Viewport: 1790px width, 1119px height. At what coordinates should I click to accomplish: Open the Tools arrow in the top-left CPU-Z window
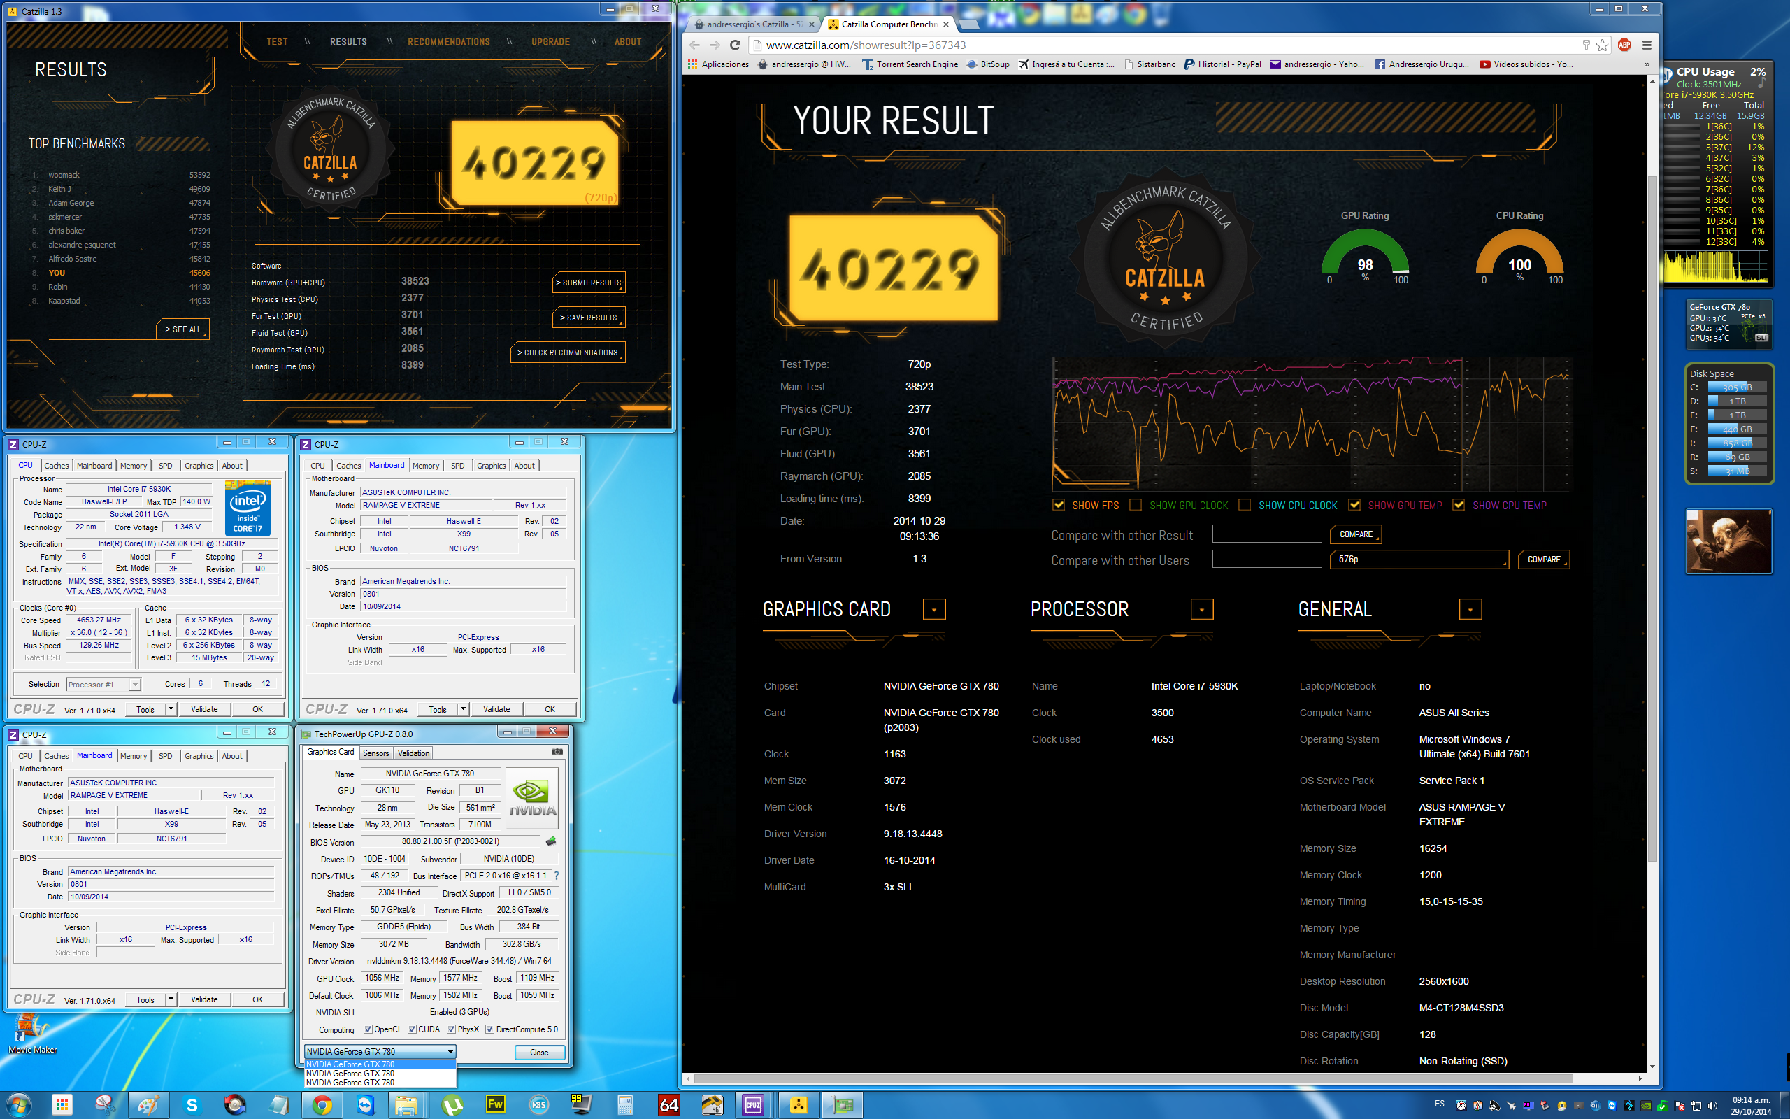171,709
